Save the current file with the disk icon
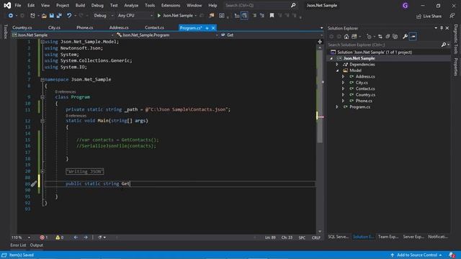This screenshot has height=259, width=461. point(52,16)
